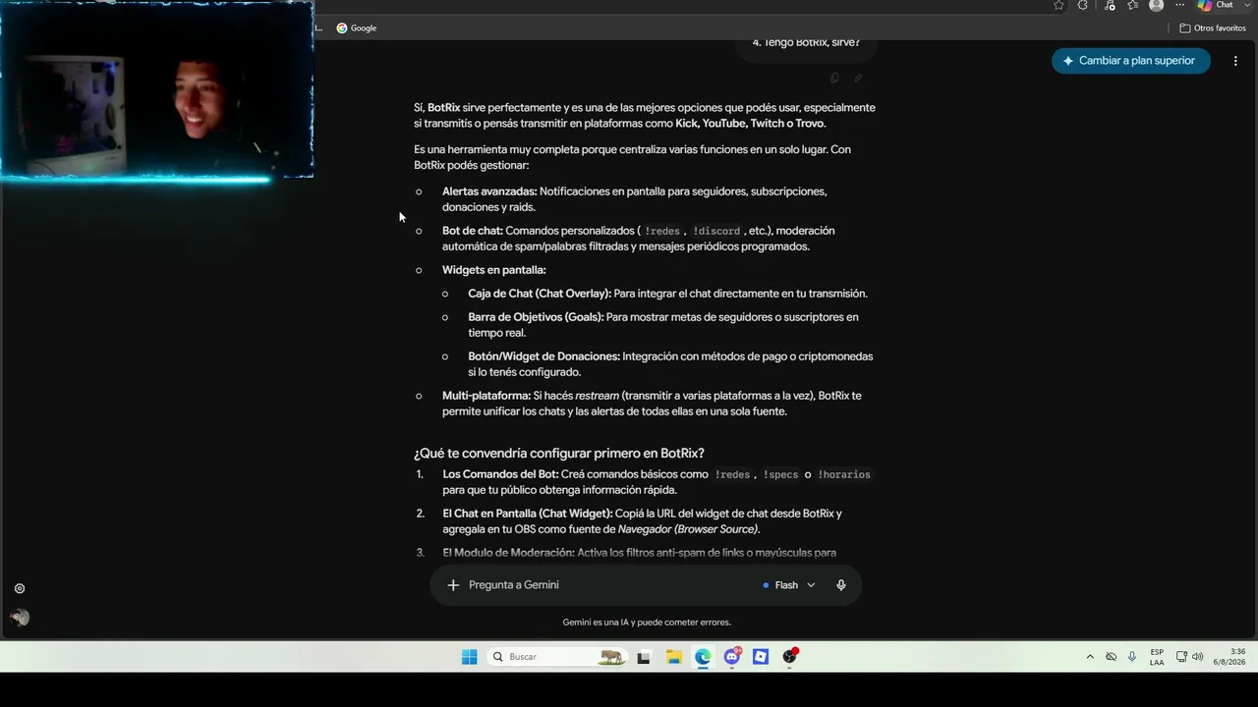This screenshot has width=1258, height=707.
Task: Click the favorites star in address bar
Action: pos(1058,5)
